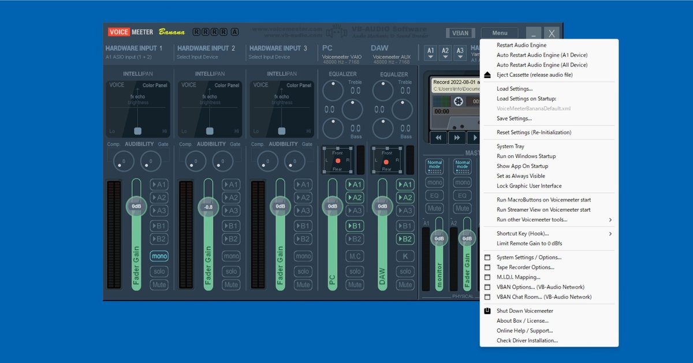This screenshot has width=693, height=363.
Task: Click the window icon beside Tape Recorder Options
Action: pos(487,267)
